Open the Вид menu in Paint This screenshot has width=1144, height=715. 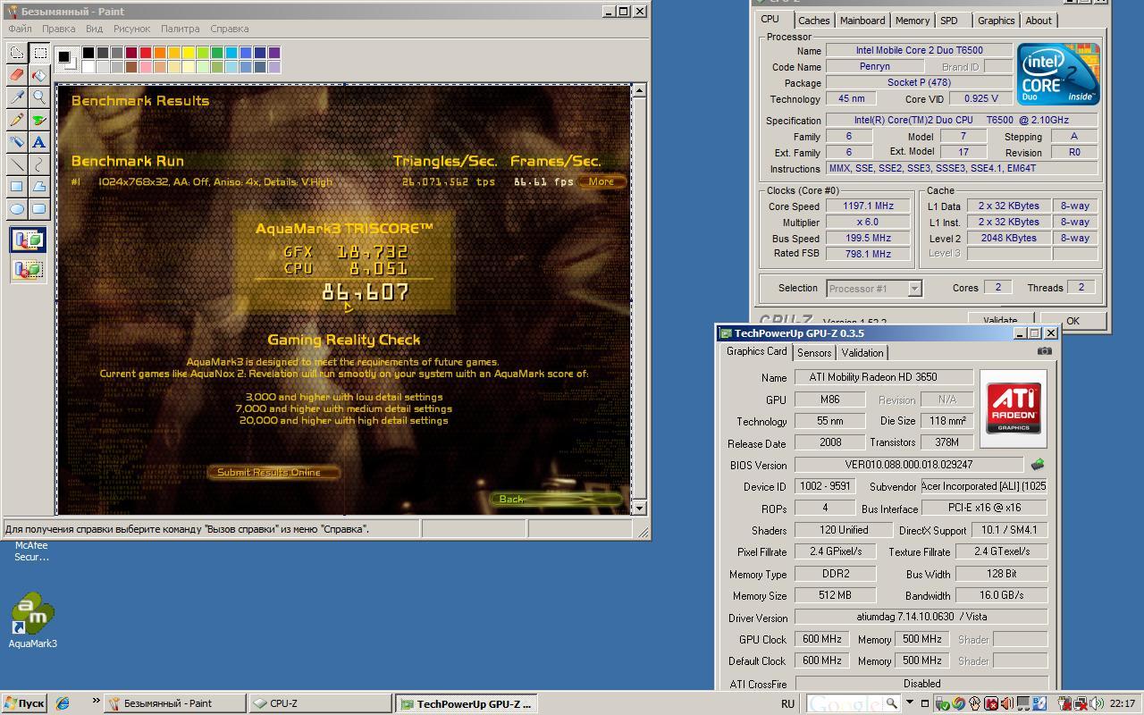tap(94, 29)
